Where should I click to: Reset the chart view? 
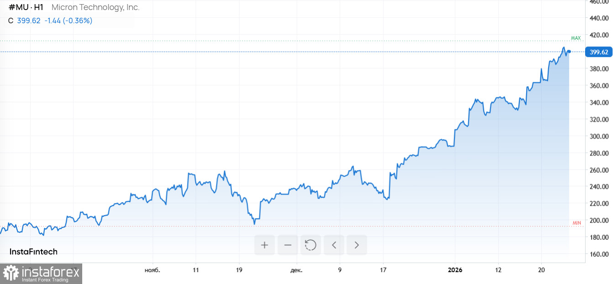click(x=311, y=245)
